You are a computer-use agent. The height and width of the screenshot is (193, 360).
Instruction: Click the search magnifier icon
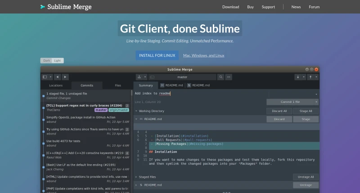(x=220, y=77)
